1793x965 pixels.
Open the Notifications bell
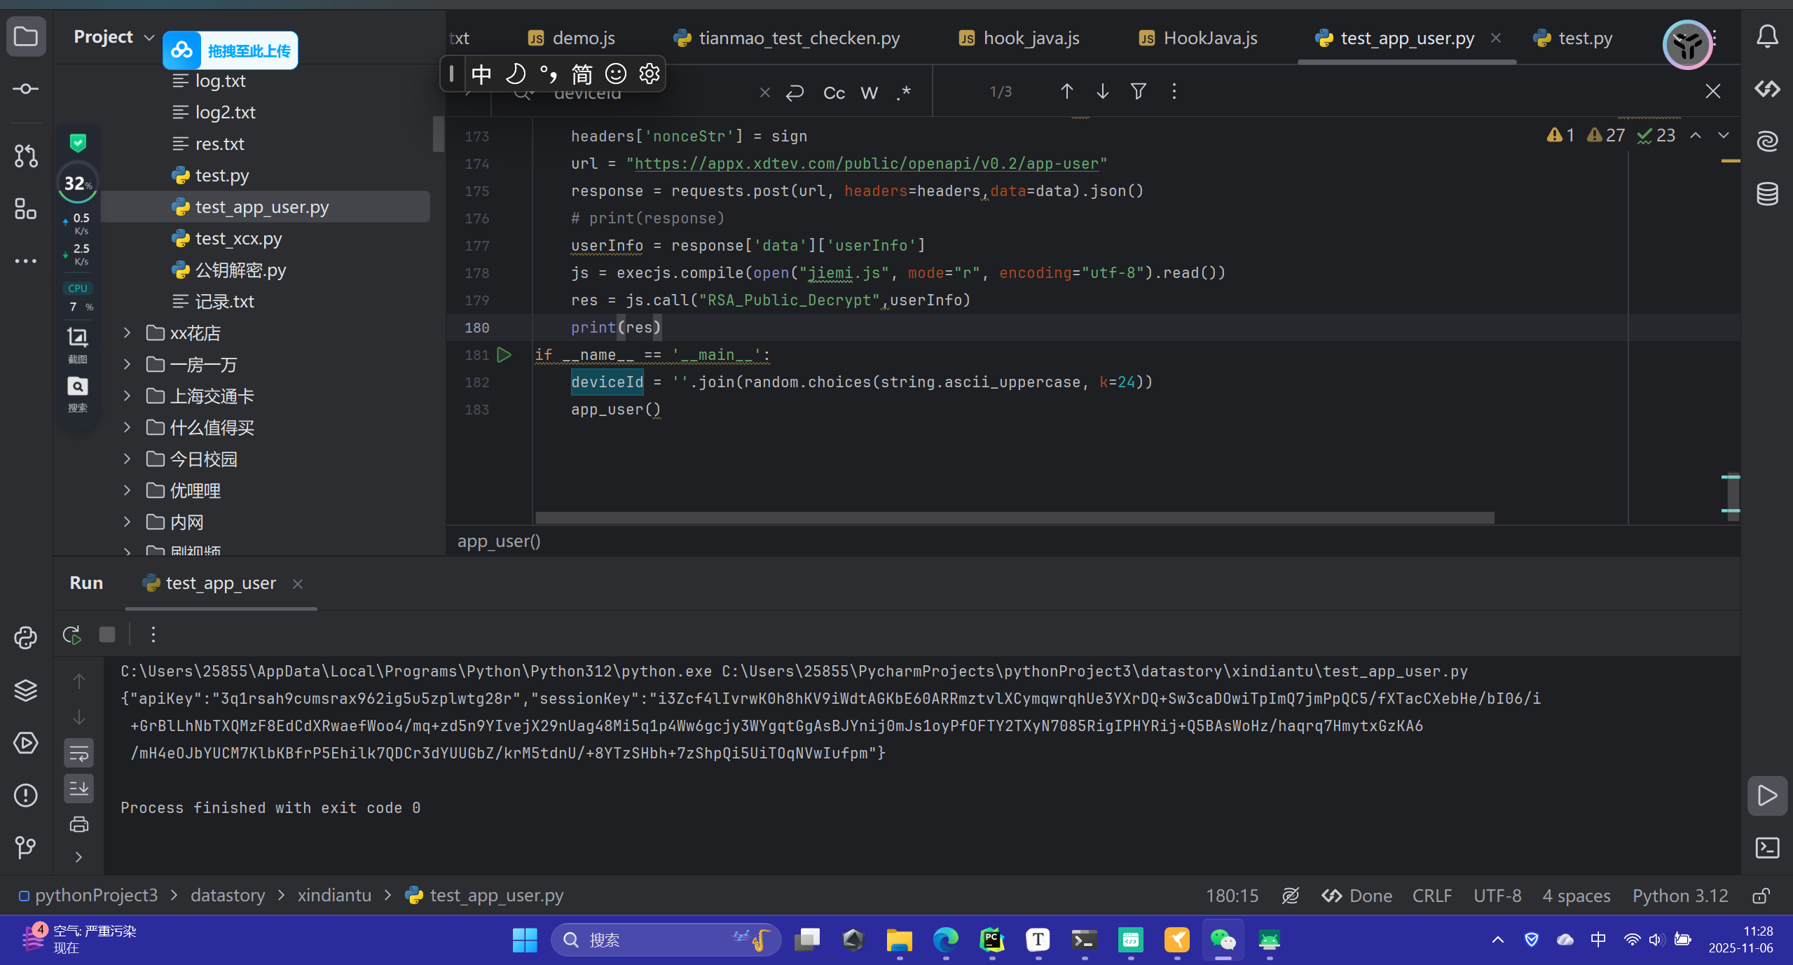click(1767, 36)
